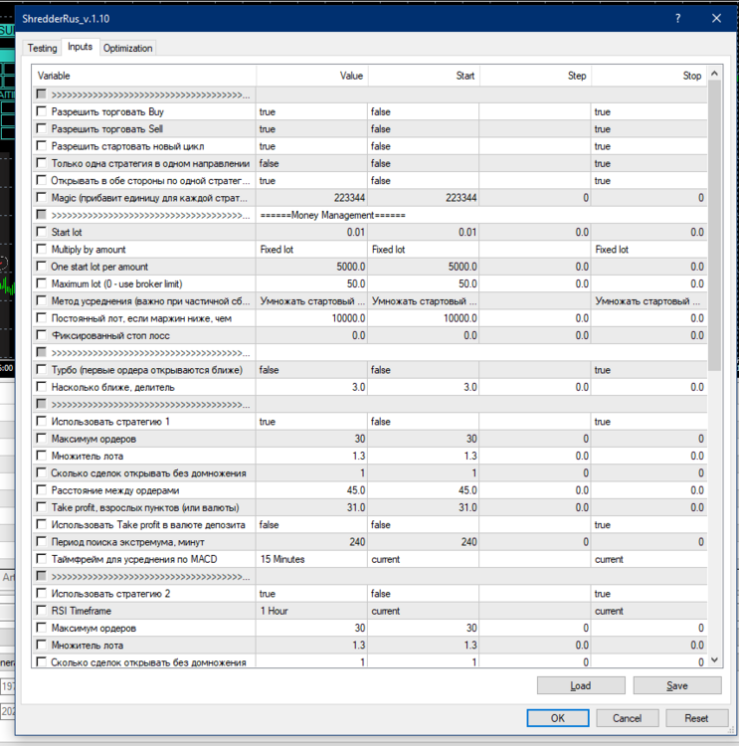739x746 pixels.
Task: Edit Magic value 223344
Action: (x=311, y=198)
